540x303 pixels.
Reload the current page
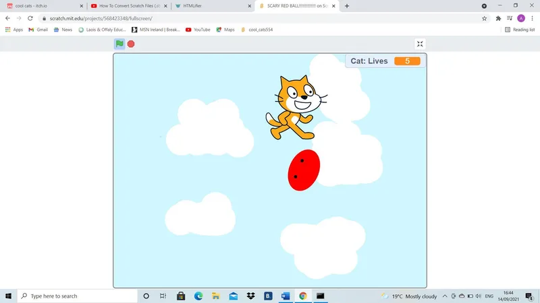point(30,18)
